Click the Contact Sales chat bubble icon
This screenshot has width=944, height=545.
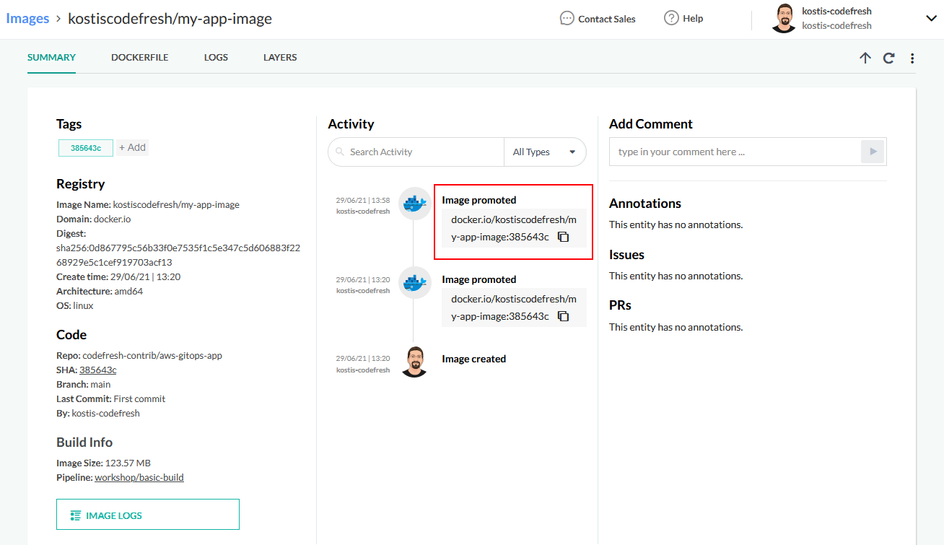pyautogui.click(x=567, y=19)
